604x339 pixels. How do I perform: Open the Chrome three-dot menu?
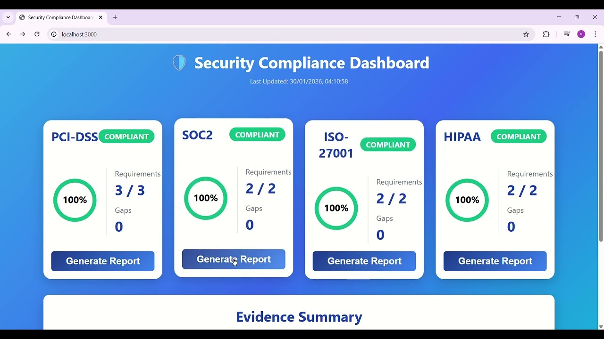tap(596, 34)
